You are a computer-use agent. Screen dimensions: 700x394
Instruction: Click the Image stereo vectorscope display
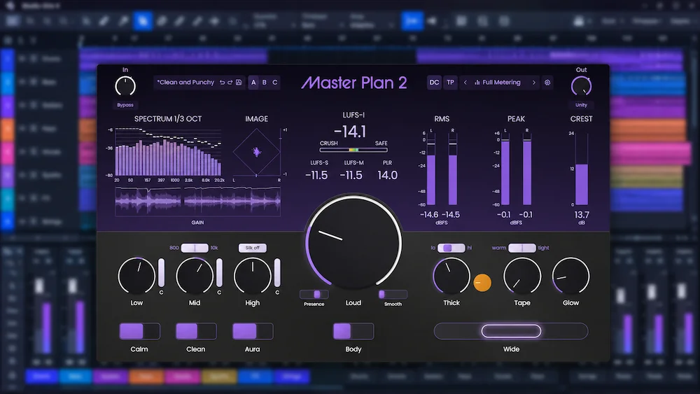click(257, 152)
